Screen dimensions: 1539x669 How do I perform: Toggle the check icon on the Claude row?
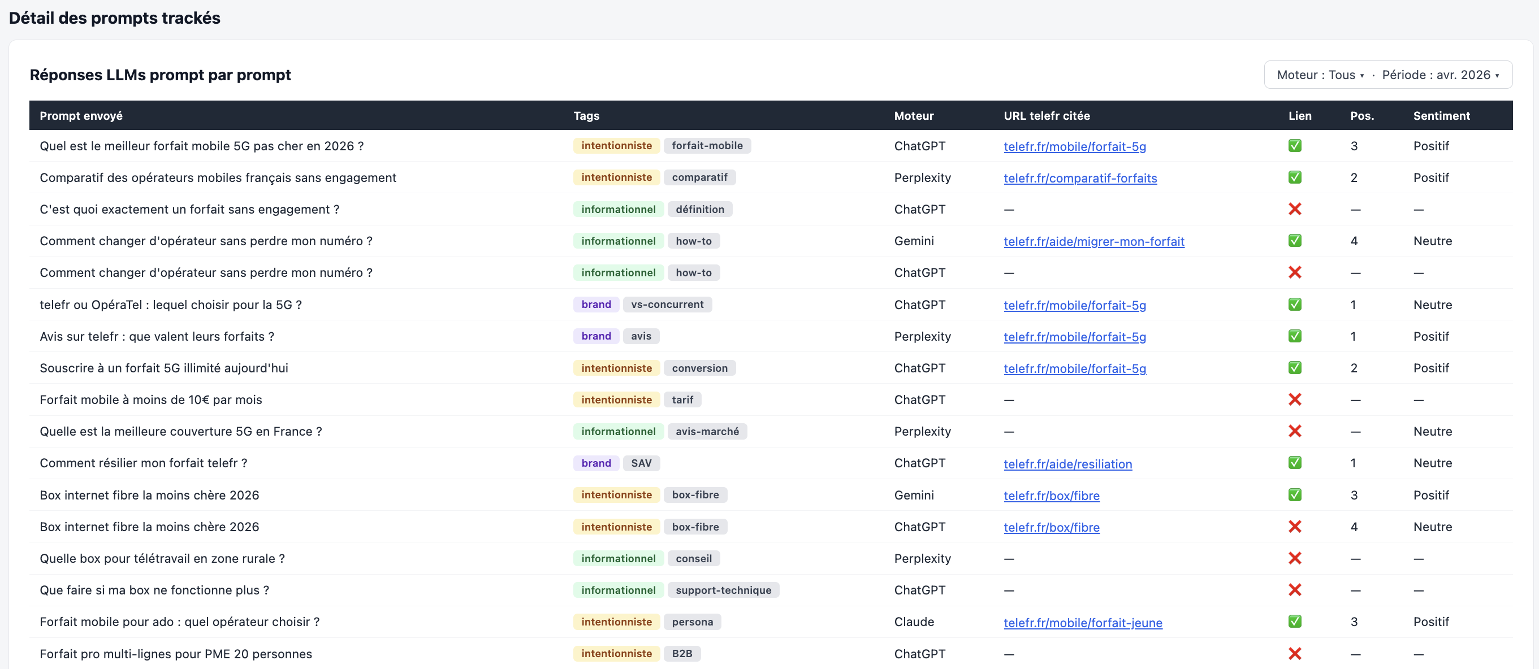click(1295, 621)
